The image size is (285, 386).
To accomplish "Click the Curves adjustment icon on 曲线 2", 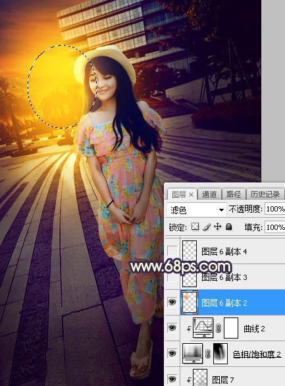I will [x=203, y=328].
